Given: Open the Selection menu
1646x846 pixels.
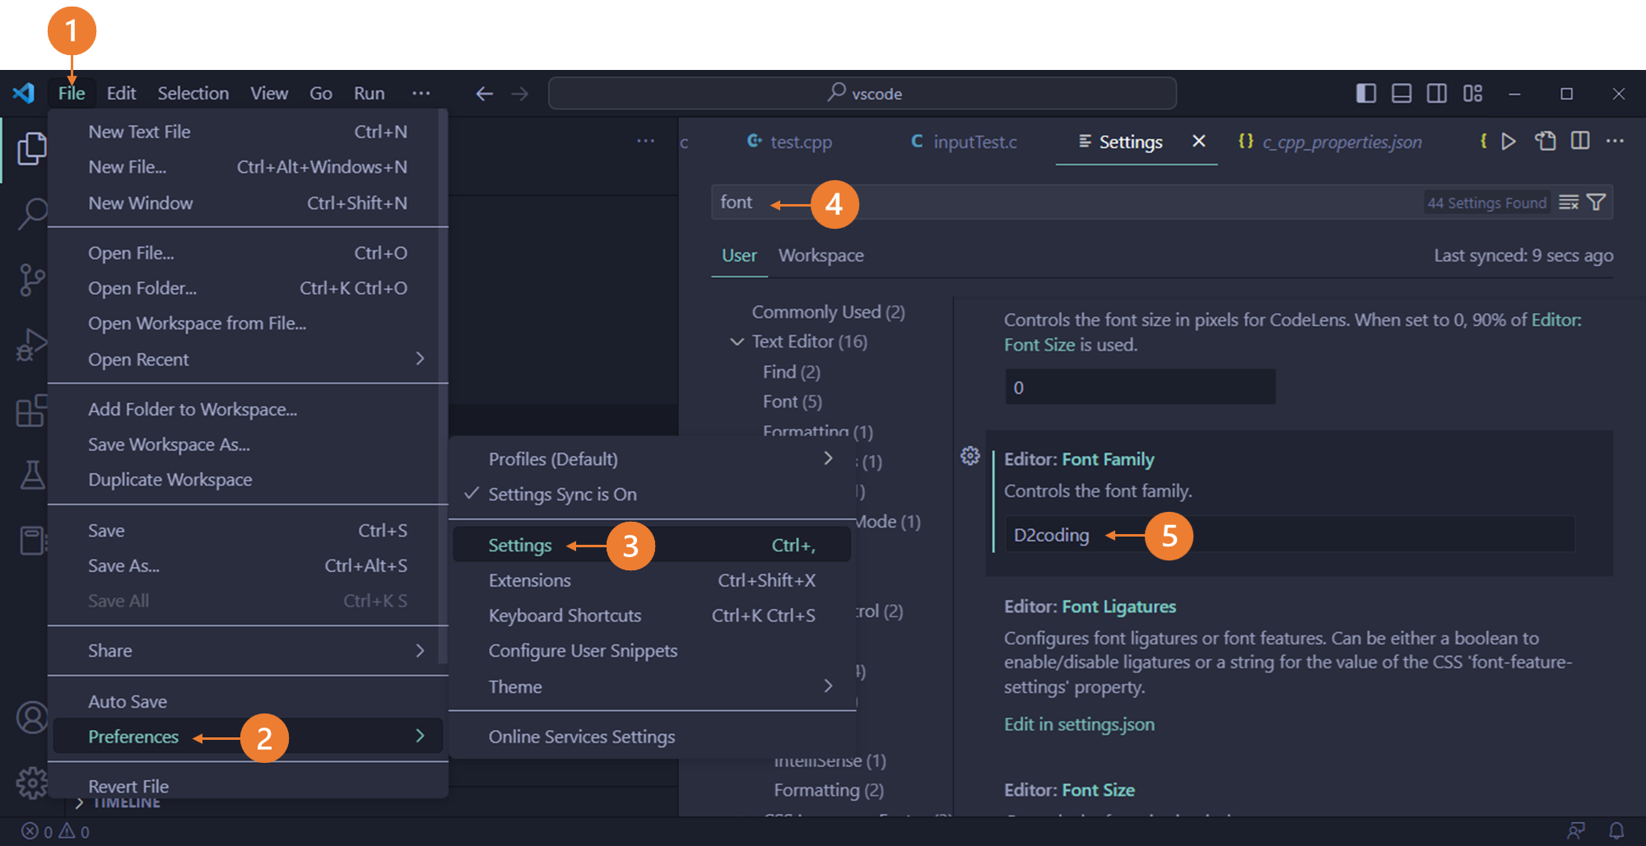Looking at the screenshot, I should point(193,93).
